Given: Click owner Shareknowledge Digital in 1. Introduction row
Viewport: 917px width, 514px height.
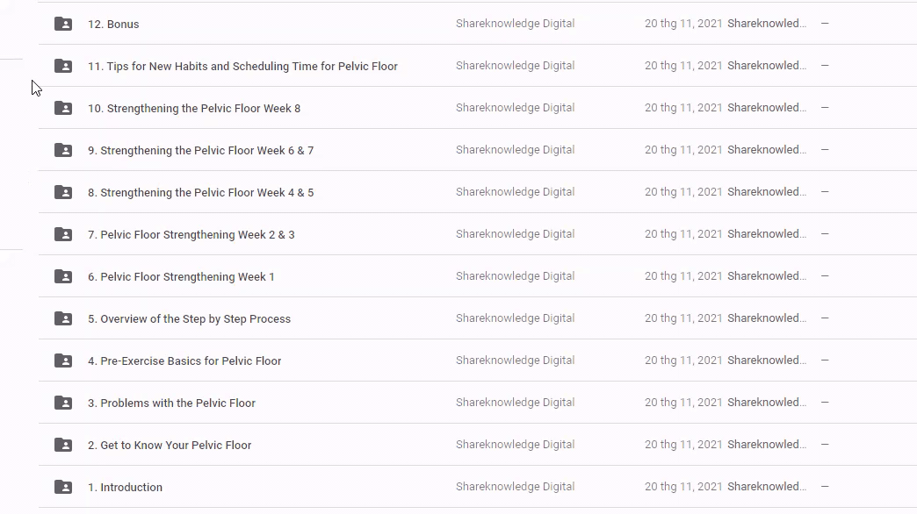Looking at the screenshot, I should coord(515,487).
